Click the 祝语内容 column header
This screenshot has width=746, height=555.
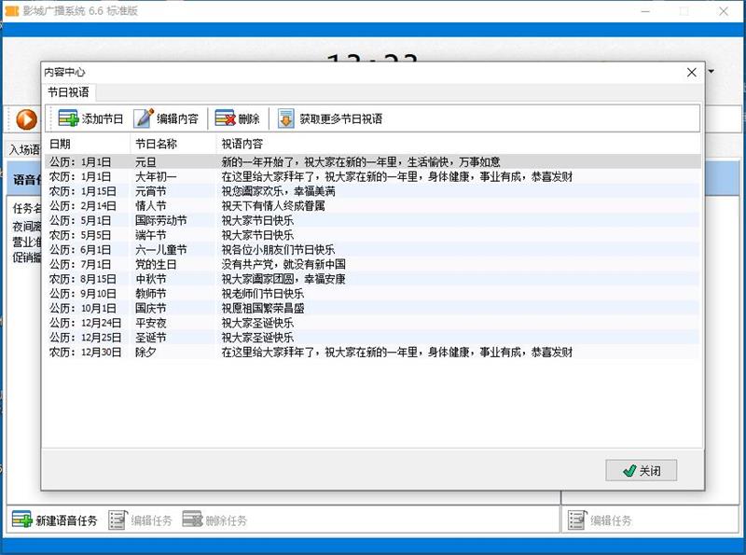(242, 145)
